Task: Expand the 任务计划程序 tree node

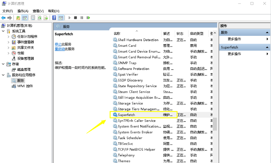Action: (x=8, y=37)
